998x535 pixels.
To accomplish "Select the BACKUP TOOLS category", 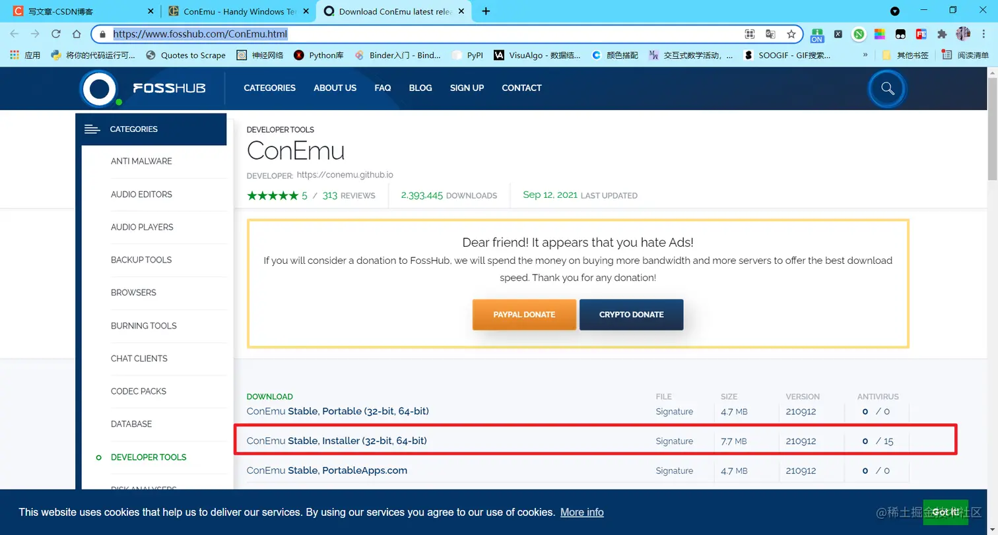I will [x=141, y=260].
